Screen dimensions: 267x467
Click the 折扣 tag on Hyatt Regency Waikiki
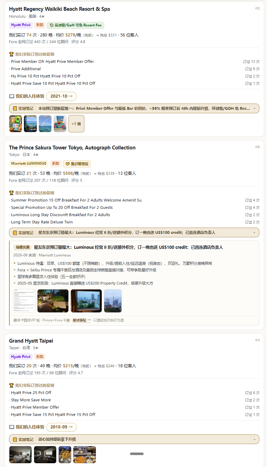pos(40,25)
